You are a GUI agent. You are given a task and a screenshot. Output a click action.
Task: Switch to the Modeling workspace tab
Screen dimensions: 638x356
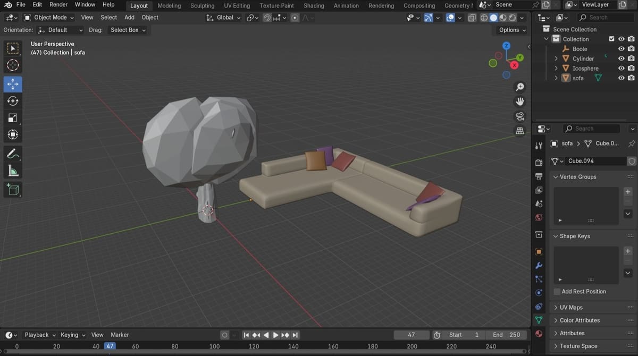pyautogui.click(x=169, y=5)
